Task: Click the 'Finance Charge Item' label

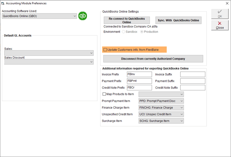Action: [x=115, y=108]
